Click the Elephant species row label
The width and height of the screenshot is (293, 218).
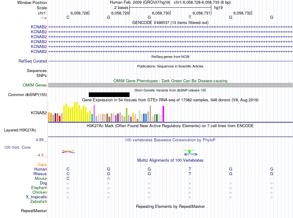pos(39,188)
